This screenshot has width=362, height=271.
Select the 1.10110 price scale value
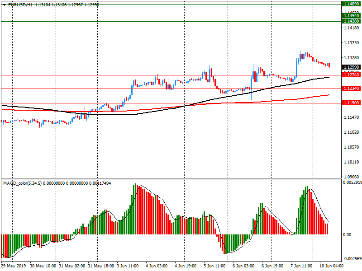coord(352,162)
